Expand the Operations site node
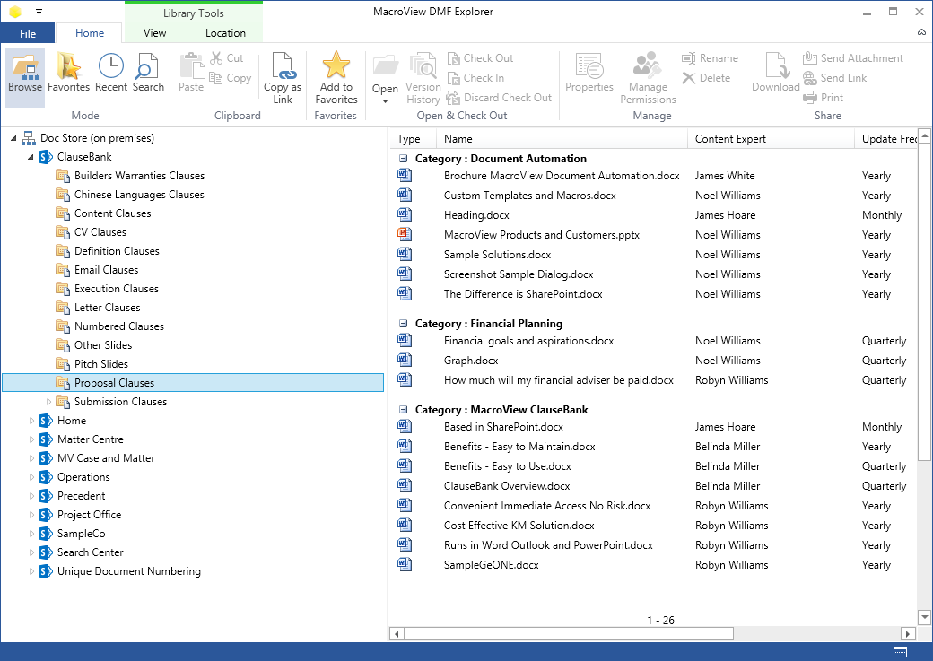 point(31,477)
